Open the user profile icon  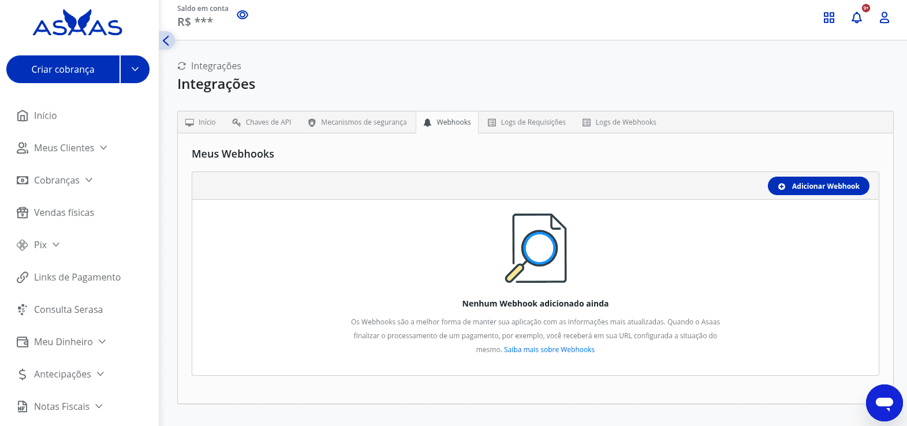(x=884, y=18)
